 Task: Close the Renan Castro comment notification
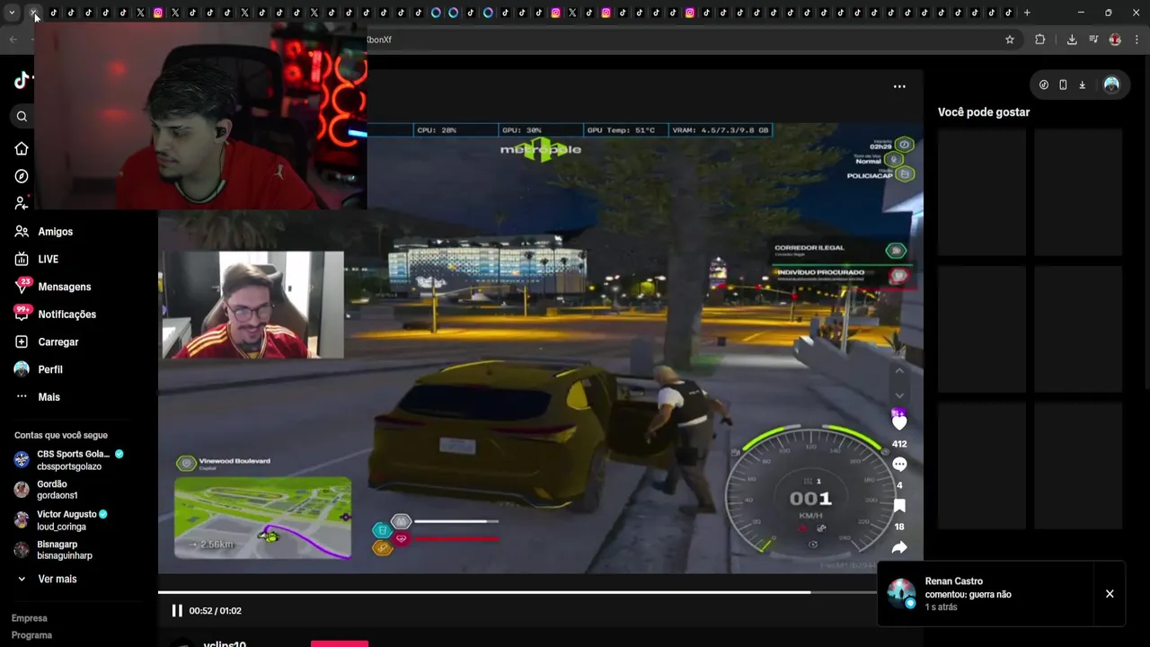click(x=1110, y=594)
